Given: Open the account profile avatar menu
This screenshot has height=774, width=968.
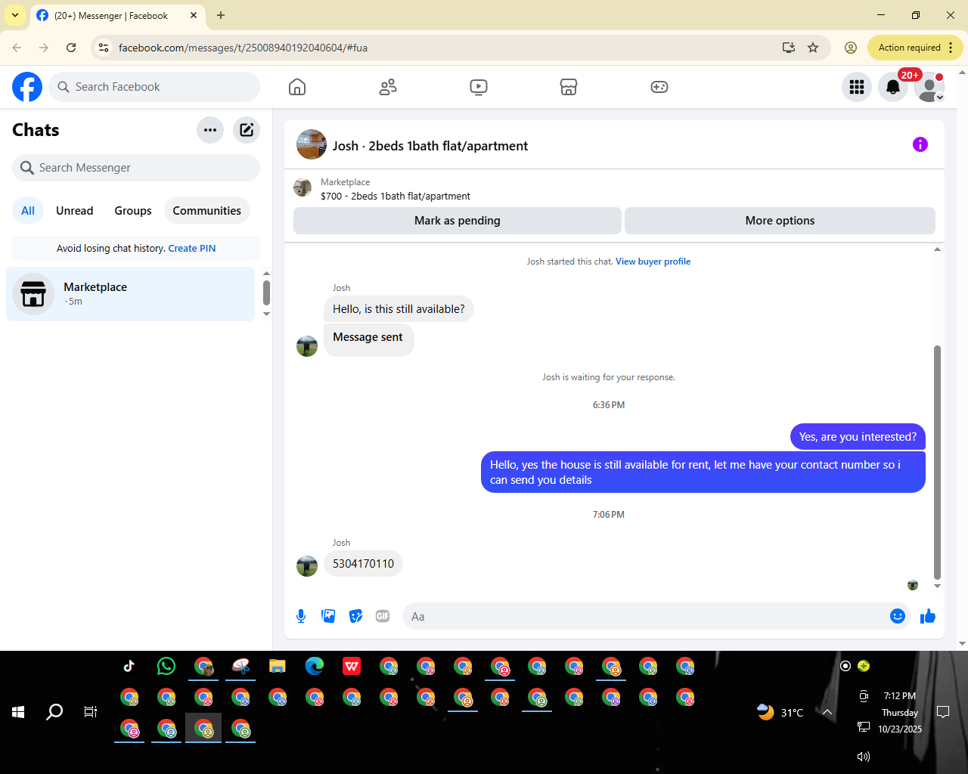Looking at the screenshot, I should [929, 87].
